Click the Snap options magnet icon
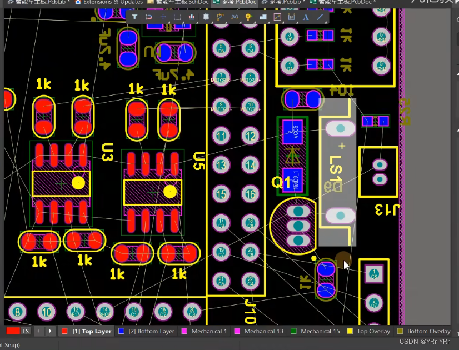 point(149,17)
